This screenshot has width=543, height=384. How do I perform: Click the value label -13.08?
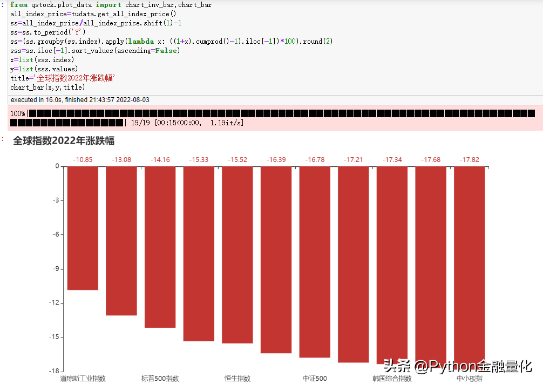point(121,160)
